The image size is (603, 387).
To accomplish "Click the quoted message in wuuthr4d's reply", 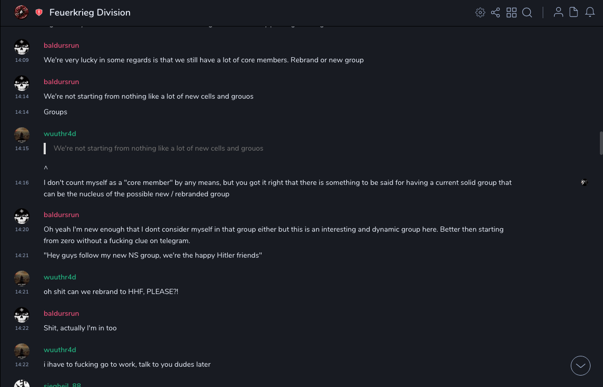I will pos(158,149).
